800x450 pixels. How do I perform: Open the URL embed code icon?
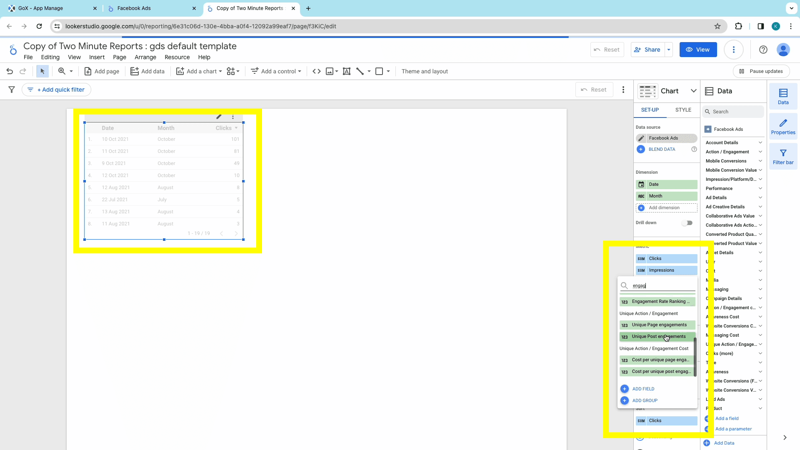click(317, 71)
